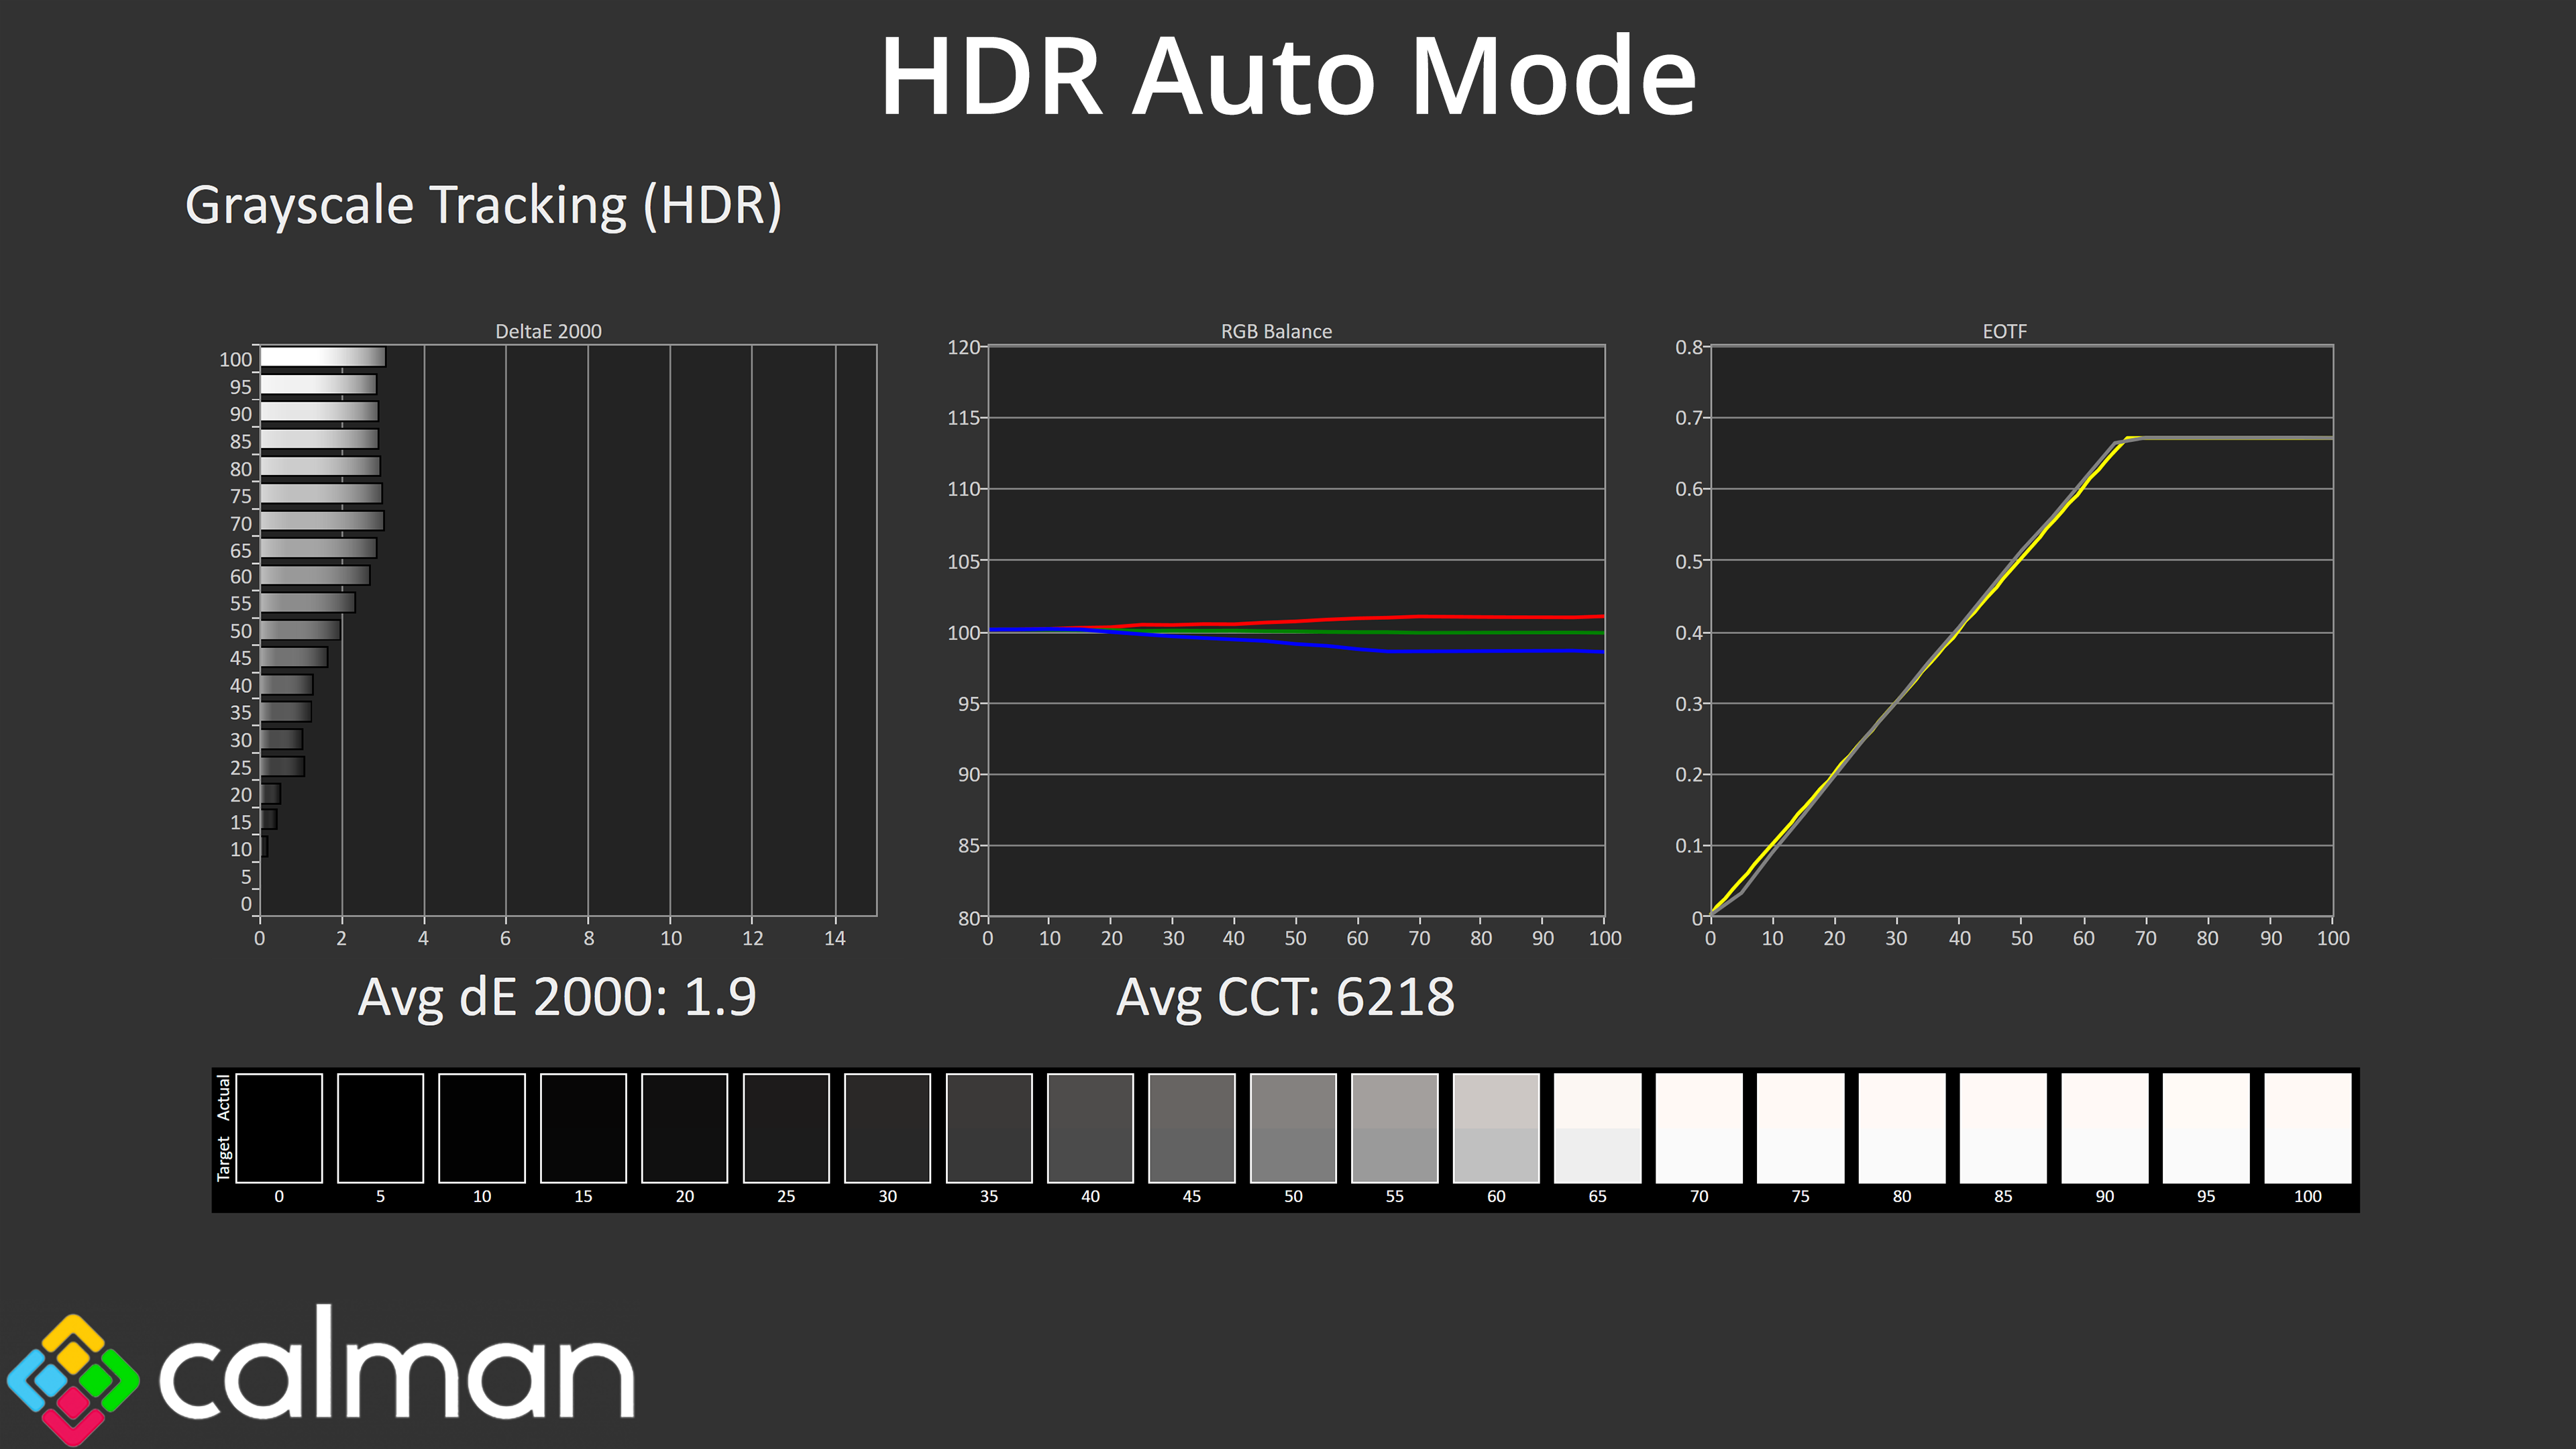Screen dimensions: 2576x1449
Task: Choose the 40 percent gray swatch
Action: (x=1090, y=1128)
